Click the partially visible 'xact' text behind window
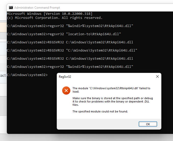This screenshot has width=173, height=141. pos(3,75)
